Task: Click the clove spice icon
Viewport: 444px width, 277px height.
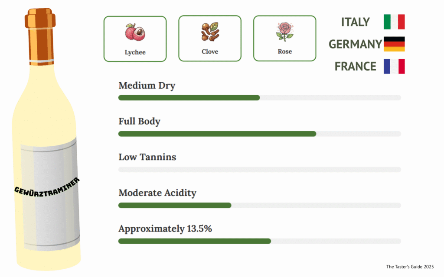Action: tap(210, 32)
